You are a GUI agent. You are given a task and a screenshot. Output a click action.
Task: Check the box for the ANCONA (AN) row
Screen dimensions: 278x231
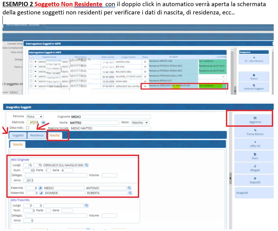tap(31, 61)
